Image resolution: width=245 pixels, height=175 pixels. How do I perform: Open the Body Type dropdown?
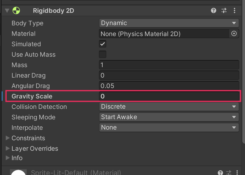pyautogui.click(x=169, y=23)
